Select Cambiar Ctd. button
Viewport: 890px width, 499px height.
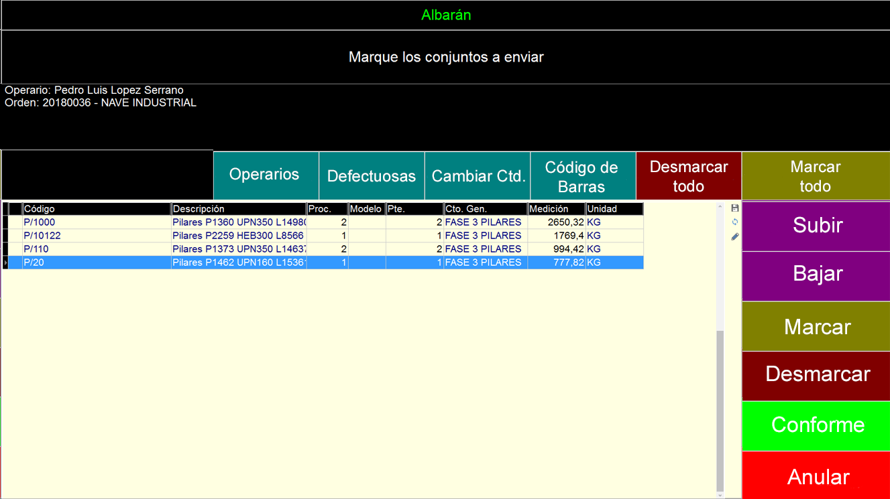tap(478, 176)
